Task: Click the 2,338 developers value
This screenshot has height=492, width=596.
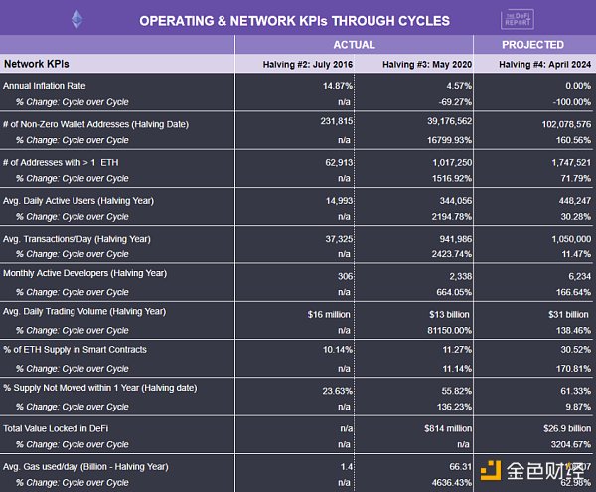Action: (x=461, y=276)
